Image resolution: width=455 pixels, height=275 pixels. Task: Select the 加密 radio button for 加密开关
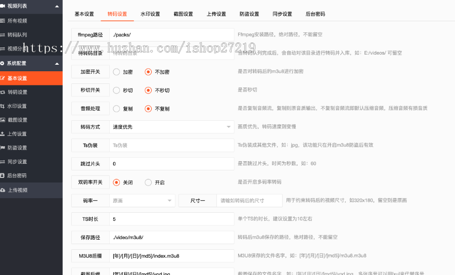(x=116, y=72)
